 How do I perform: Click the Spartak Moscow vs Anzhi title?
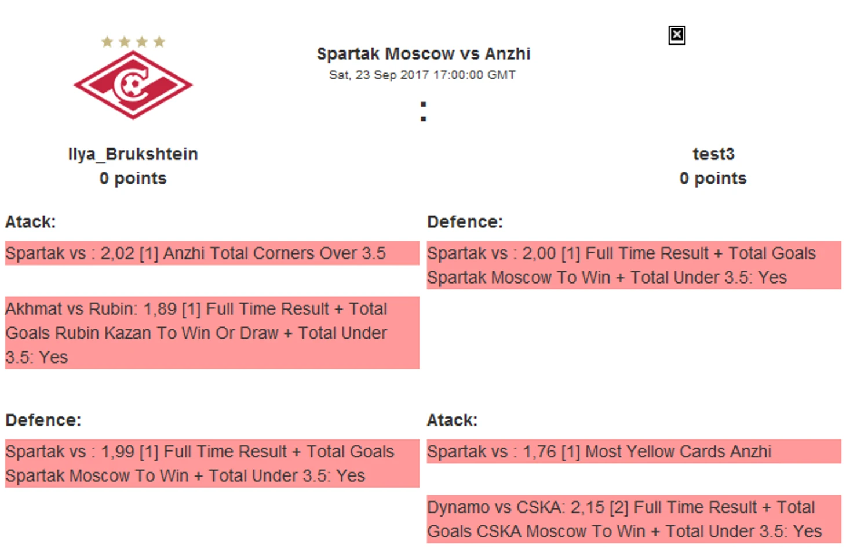pos(423,54)
